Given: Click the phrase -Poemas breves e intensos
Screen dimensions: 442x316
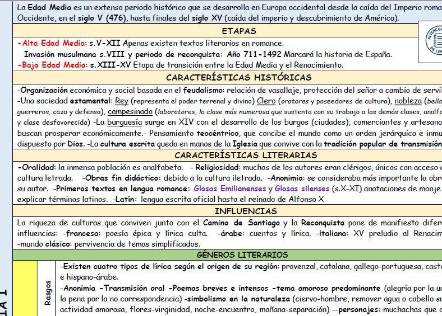Looking at the screenshot, I should pyautogui.click(x=218, y=288).
